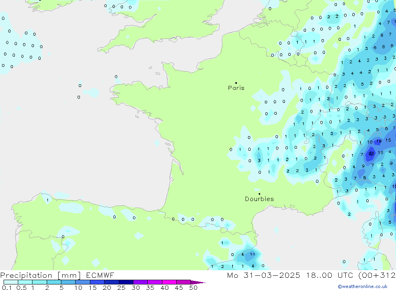Screen dimensions: 396x290
Task: Pick the 0.1–0.5 mm legend swatch
Action: click(x=11, y=282)
